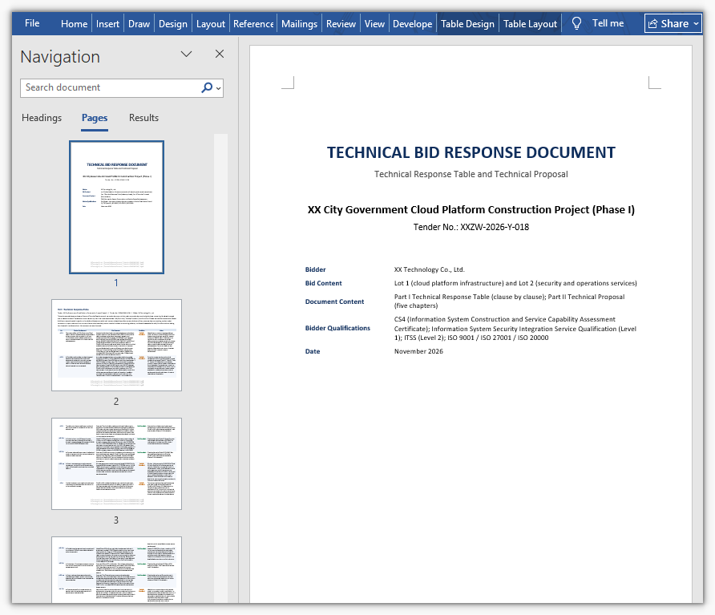Click the title TECHNICAL BID RESPONSE DOCUMENT

click(471, 152)
